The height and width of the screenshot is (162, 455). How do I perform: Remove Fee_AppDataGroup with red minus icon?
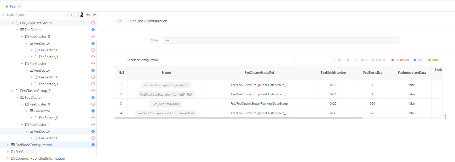tap(93, 23)
